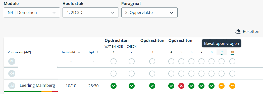
Task: Select DL's empty circle under opdracht 10
Action: (232, 61)
